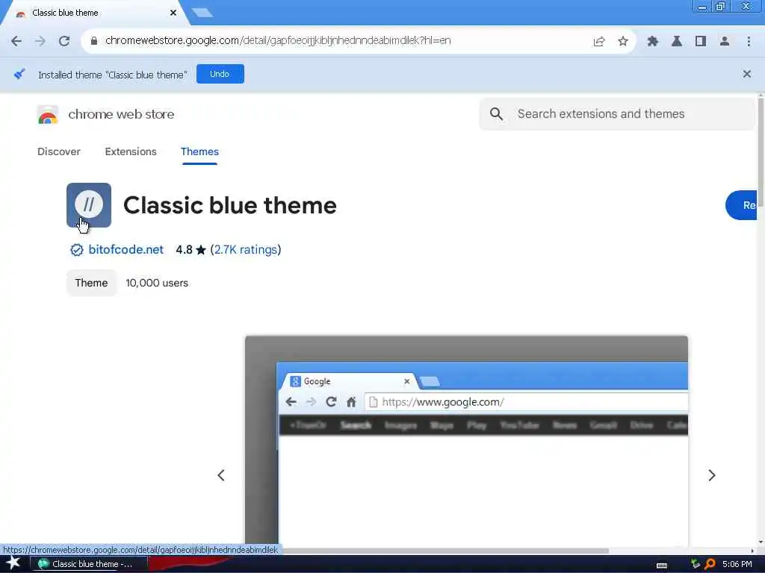
Task: Click the keyboard icon in system tray
Action: coord(662,565)
